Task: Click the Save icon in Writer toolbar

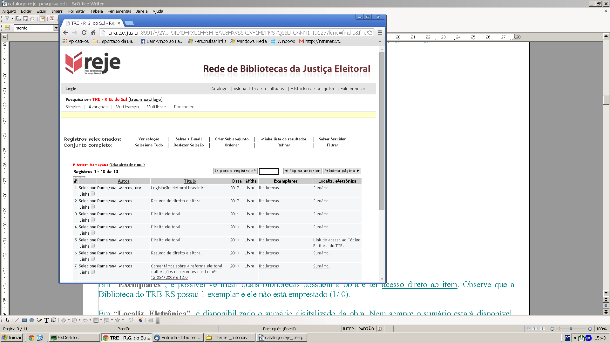Action: [25, 19]
